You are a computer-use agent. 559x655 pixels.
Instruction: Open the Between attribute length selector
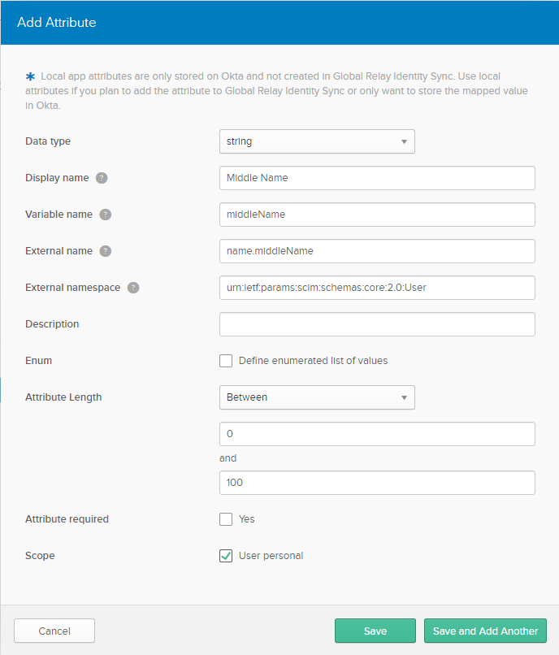pyautogui.click(x=317, y=397)
